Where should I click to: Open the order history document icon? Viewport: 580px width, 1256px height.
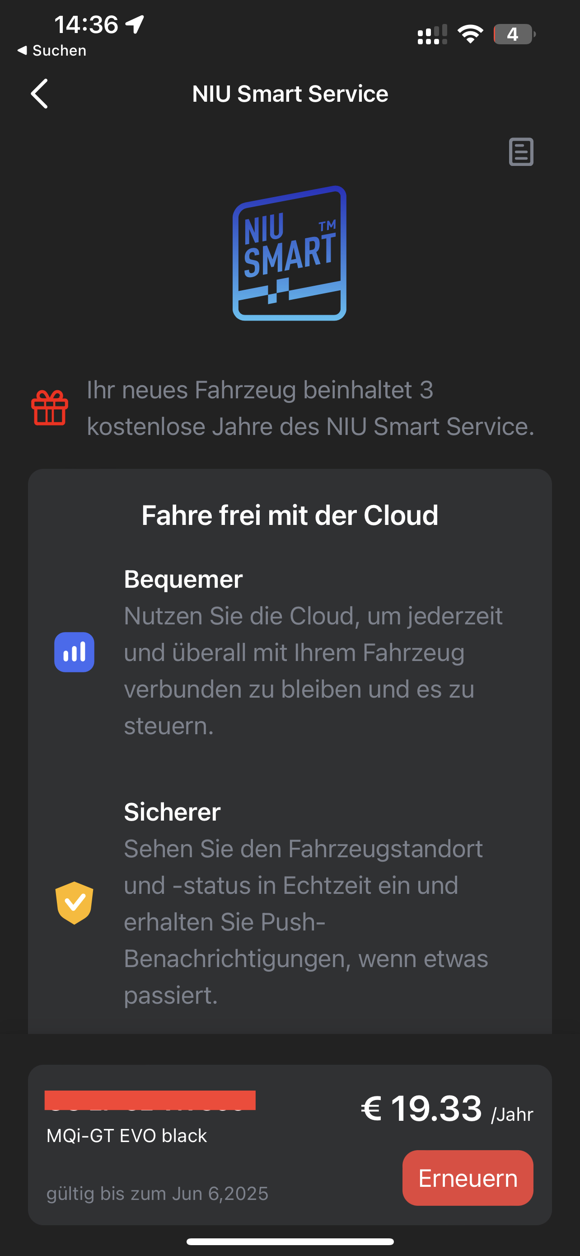click(520, 151)
